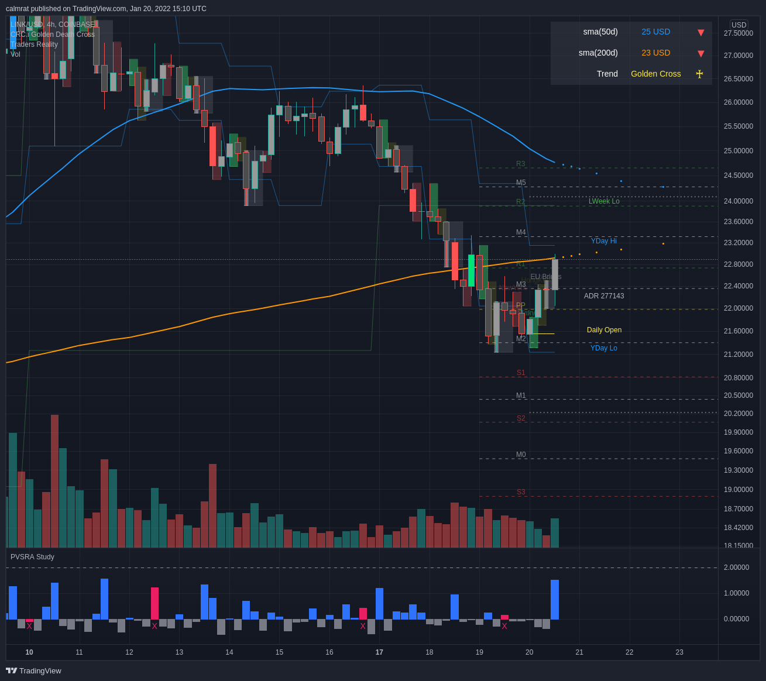The width and height of the screenshot is (766, 681).
Task: Click the Vol indicator label
Action: [x=15, y=54]
